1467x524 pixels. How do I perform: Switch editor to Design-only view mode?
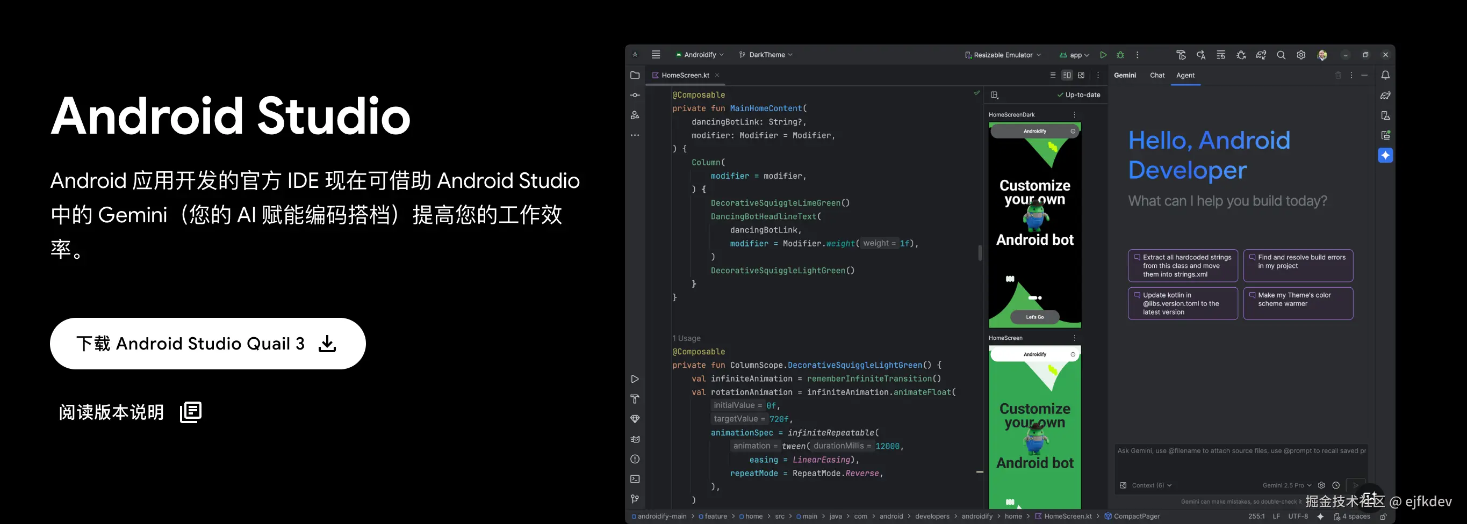tap(1081, 75)
